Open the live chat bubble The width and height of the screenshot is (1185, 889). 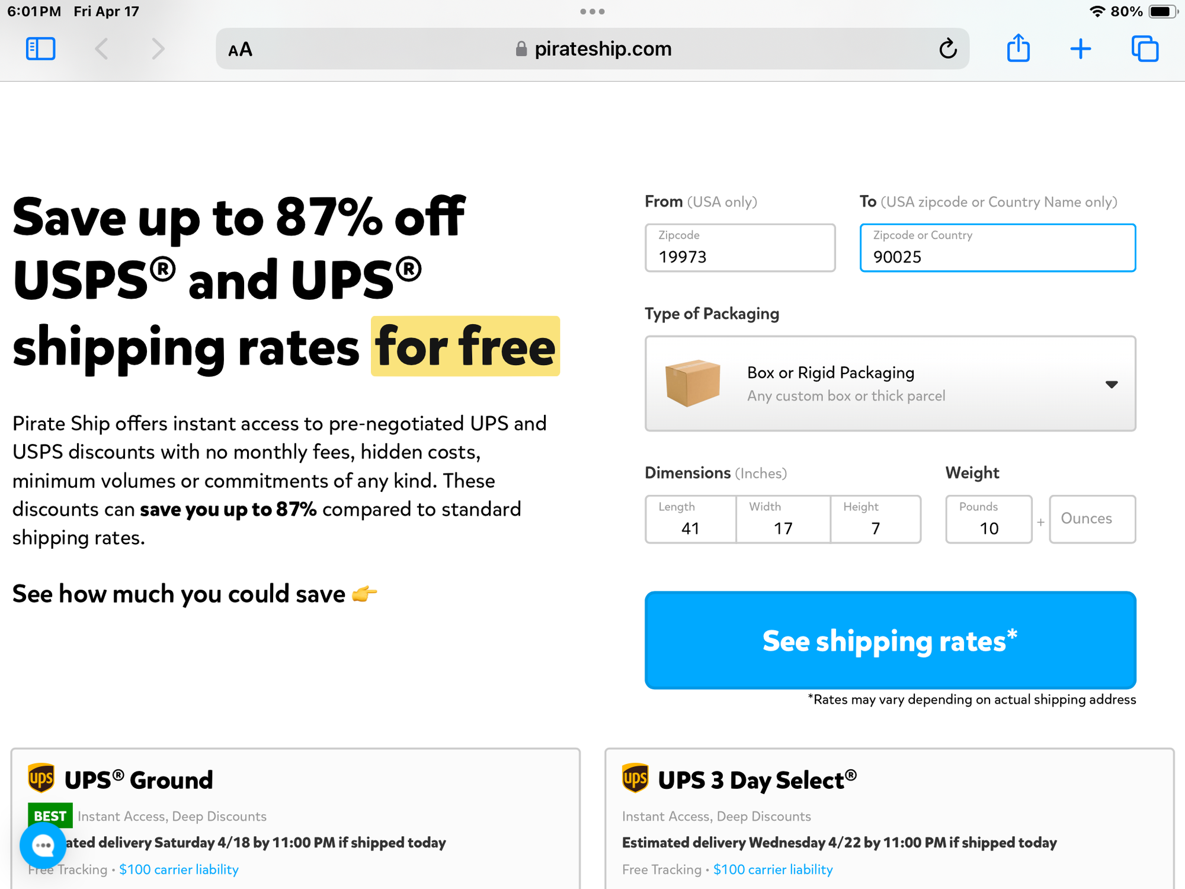pyautogui.click(x=43, y=845)
